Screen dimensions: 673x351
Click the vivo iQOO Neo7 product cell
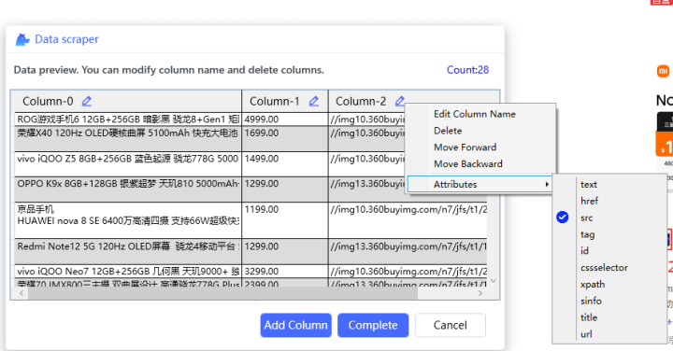point(128,272)
